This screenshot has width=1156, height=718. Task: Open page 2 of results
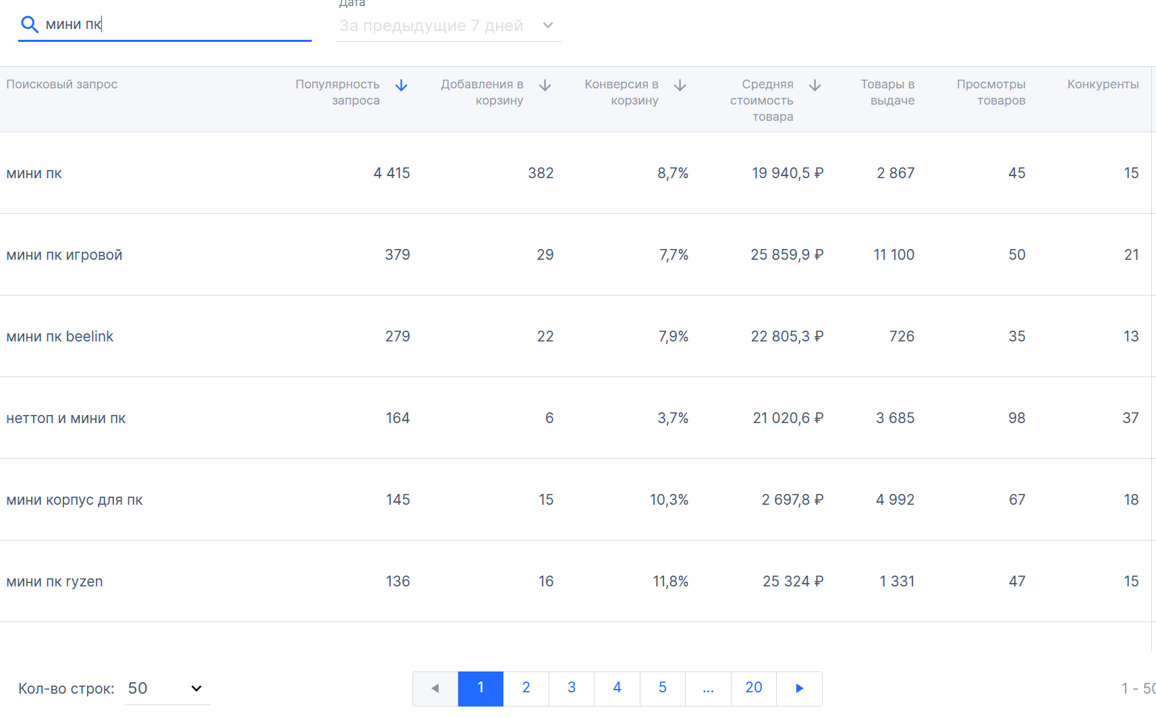[x=526, y=688]
